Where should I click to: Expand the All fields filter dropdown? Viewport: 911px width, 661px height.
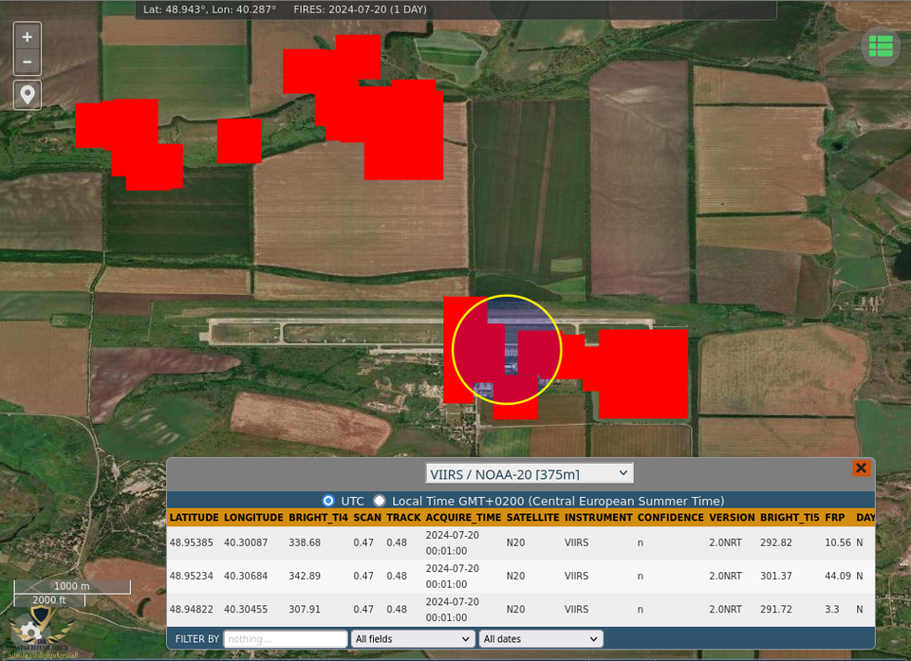tap(413, 639)
